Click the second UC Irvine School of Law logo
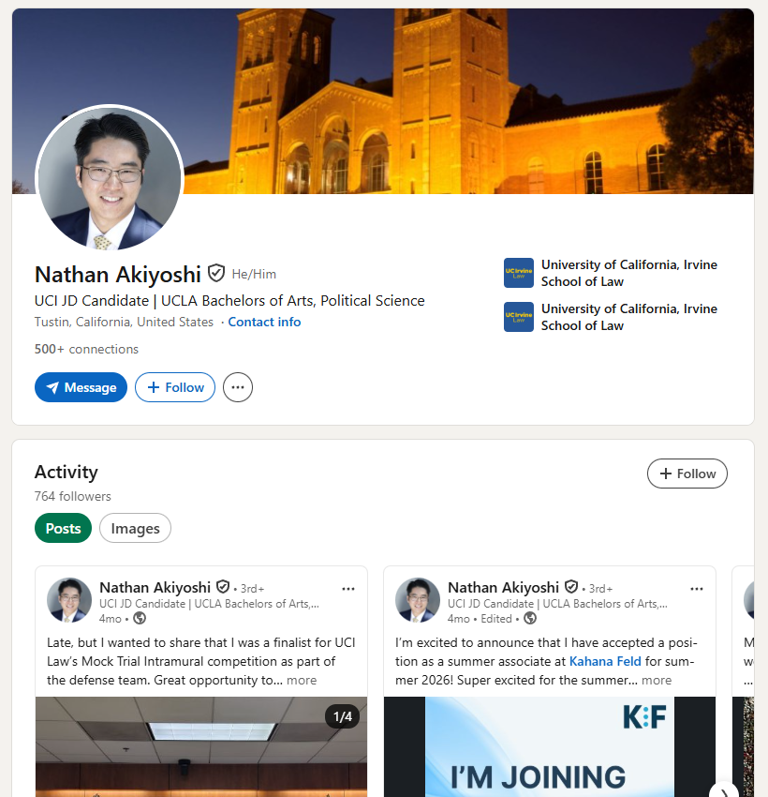The height and width of the screenshot is (797, 768). click(519, 317)
